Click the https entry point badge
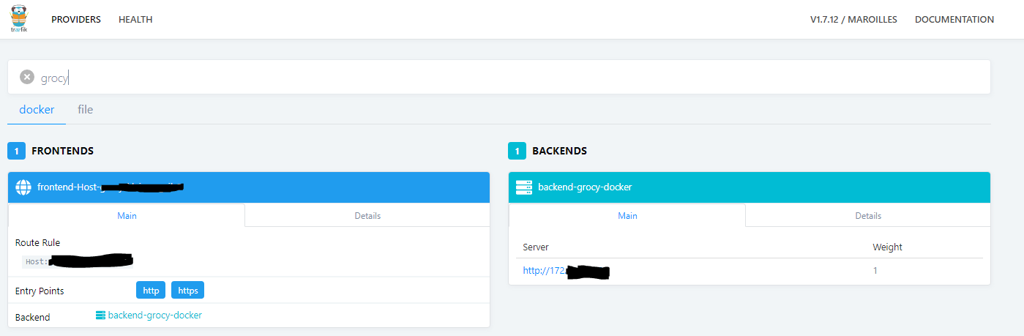The height and width of the screenshot is (336, 1024). (188, 290)
